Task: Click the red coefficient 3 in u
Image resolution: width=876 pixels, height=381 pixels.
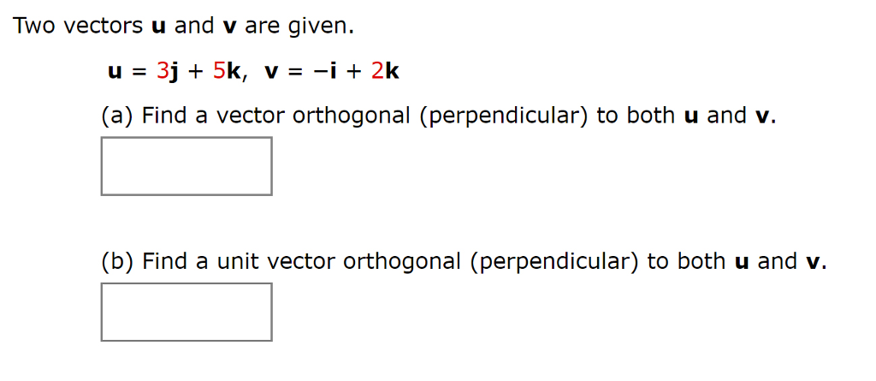Action: pyautogui.click(x=163, y=72)
